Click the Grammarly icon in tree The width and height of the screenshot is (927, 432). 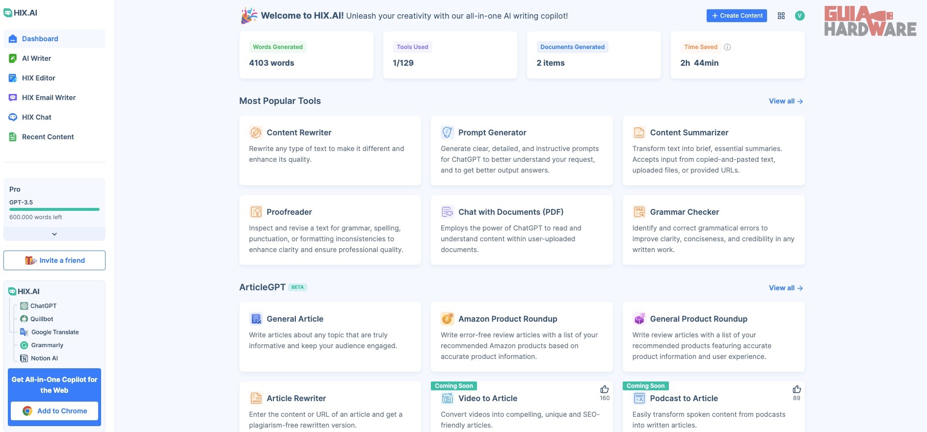coord(24,345)
